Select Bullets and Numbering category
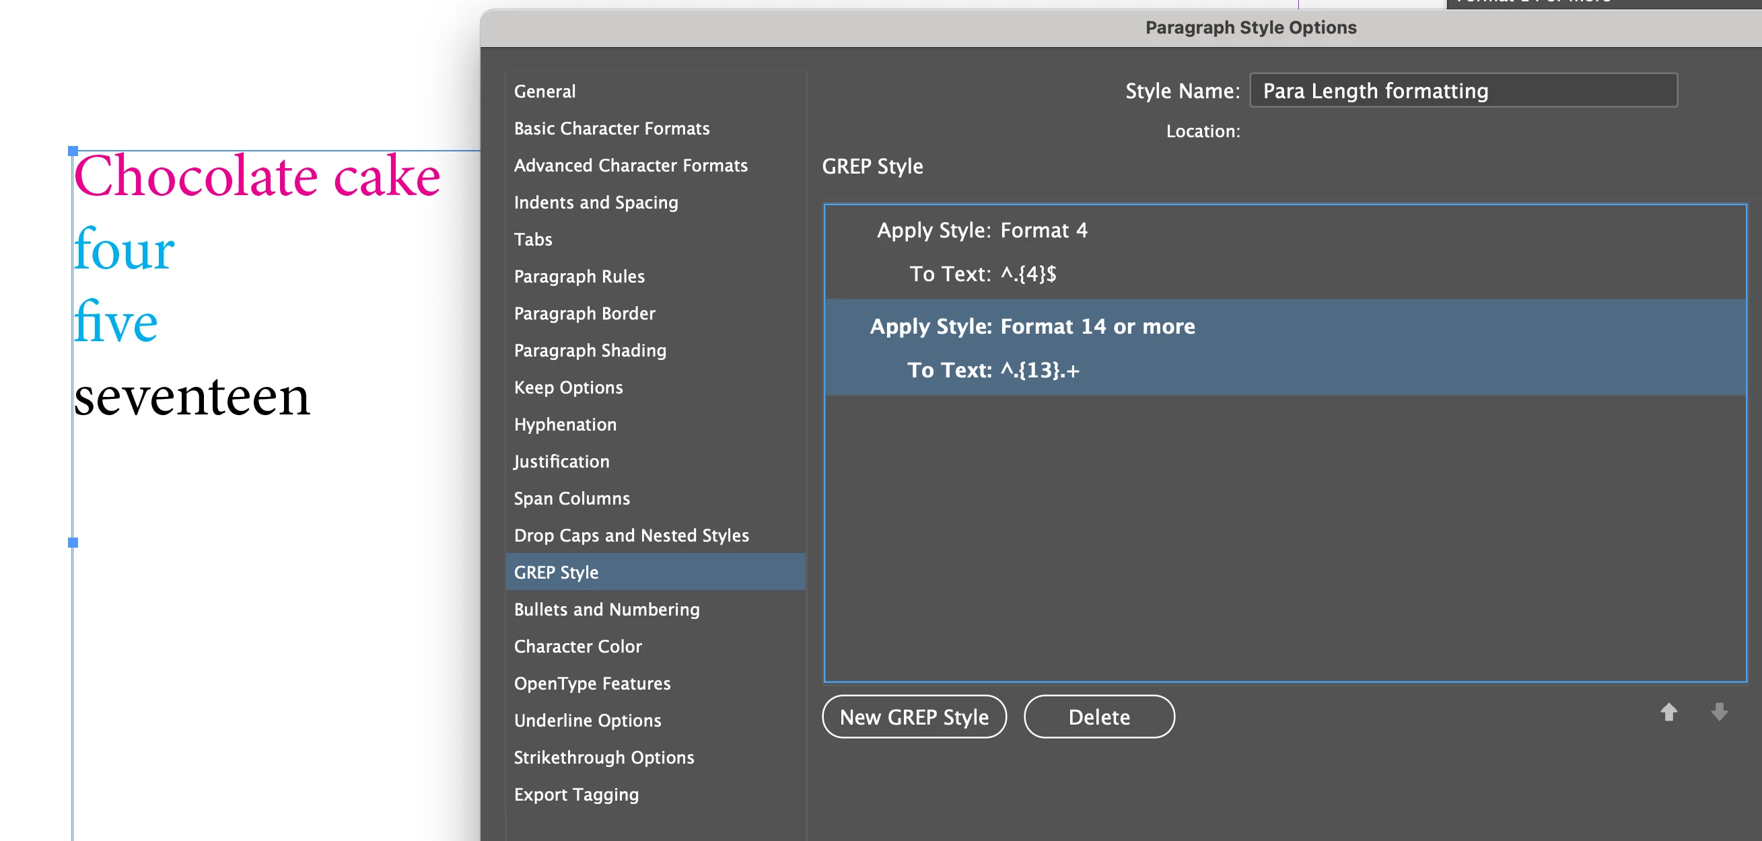 pyautogui.click(x=606, y=609)
